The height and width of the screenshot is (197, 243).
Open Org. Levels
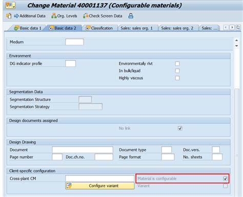pos(64,16)
